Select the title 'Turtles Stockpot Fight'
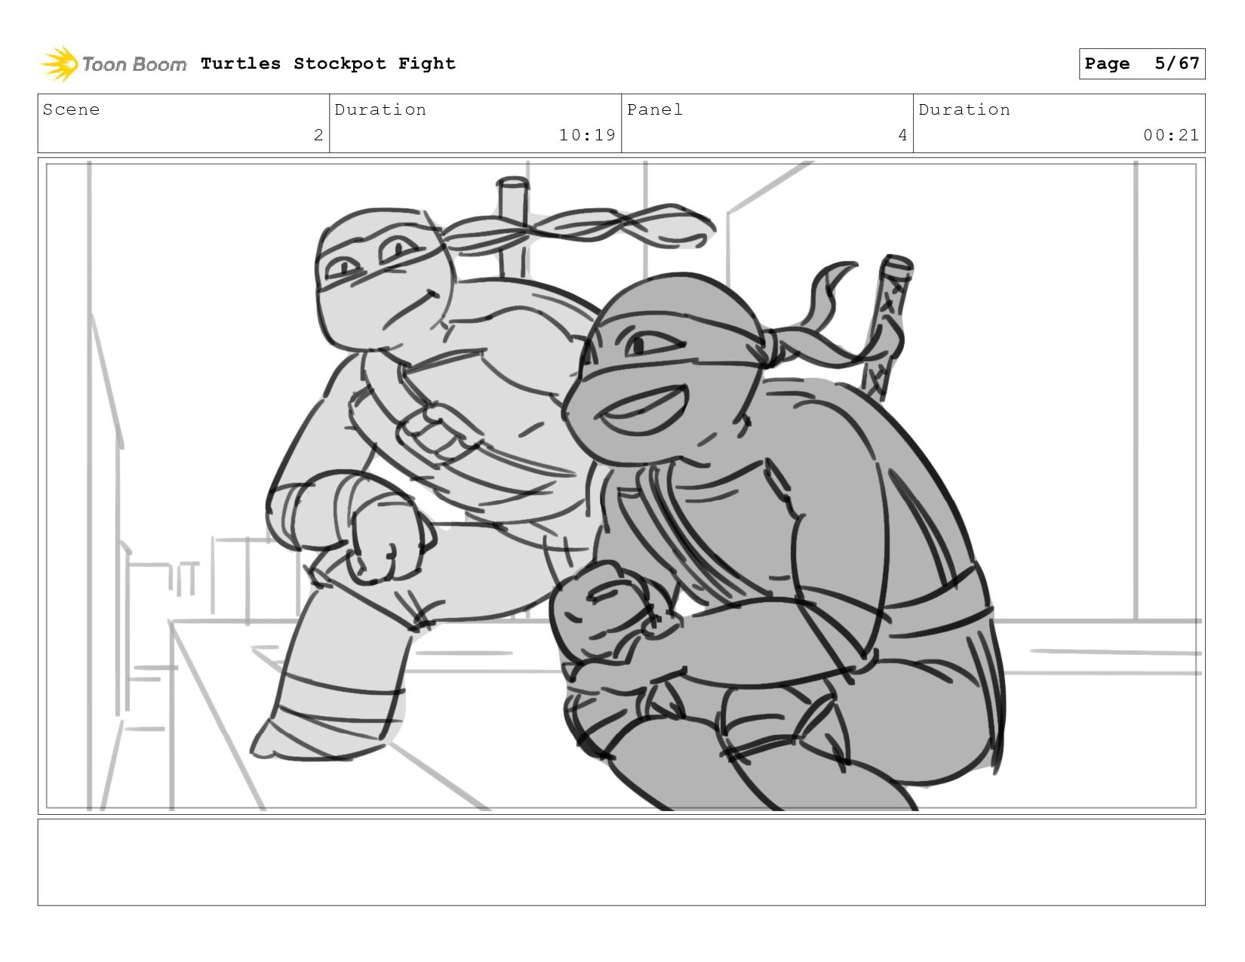 328,63
